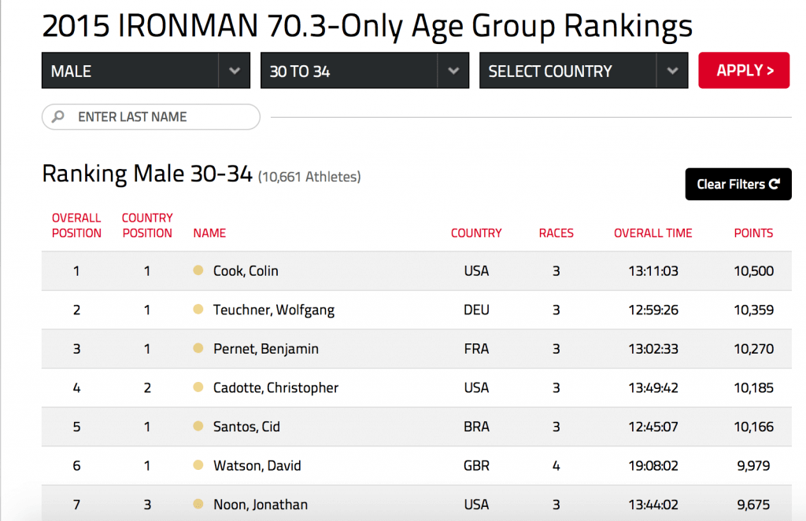Click gold dot beside Watson, David
This screenshot has width=806, height=521.
(198, 465)
